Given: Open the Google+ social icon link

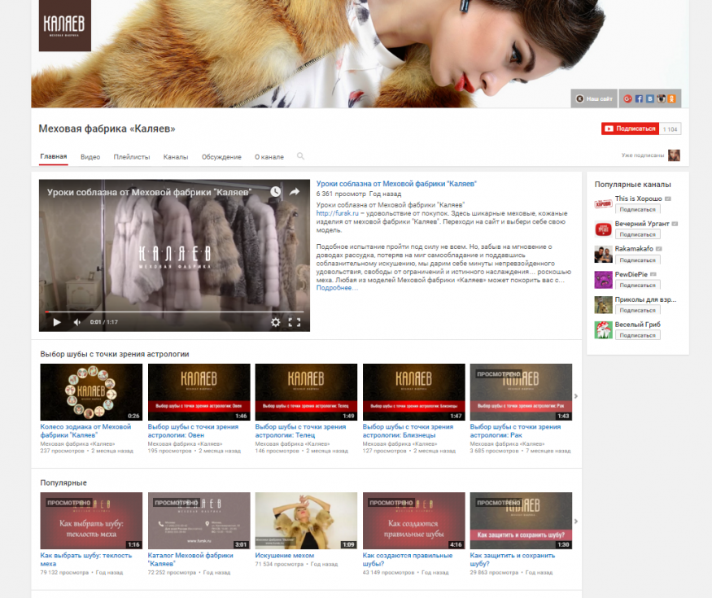Looking at the screenshot, I should pos(628,98).
